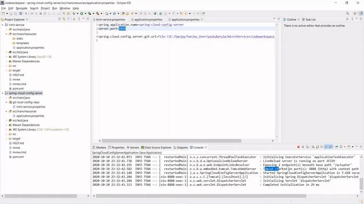Open the Search magnifier in top-right toolbar
This screenshot has height=204, width=364.
pos(348,14)
